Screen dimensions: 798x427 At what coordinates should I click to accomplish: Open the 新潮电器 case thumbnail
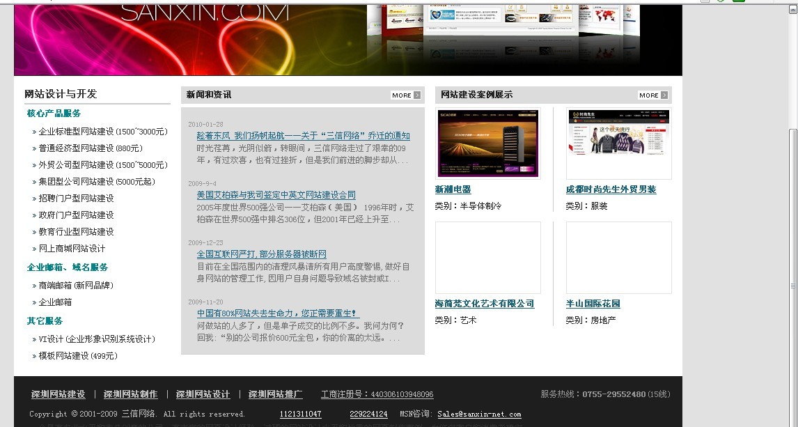488,143
